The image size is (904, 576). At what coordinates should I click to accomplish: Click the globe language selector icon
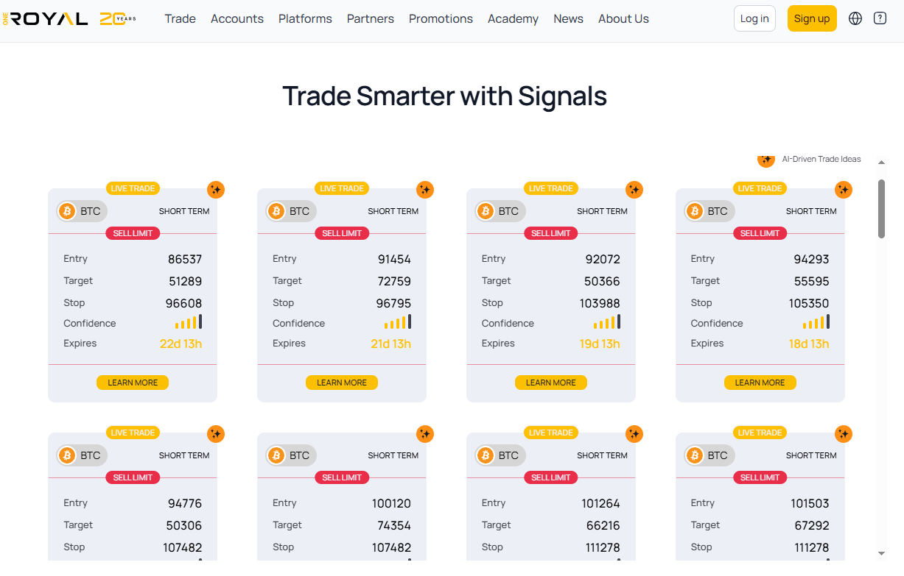click(x=855, y=18)
